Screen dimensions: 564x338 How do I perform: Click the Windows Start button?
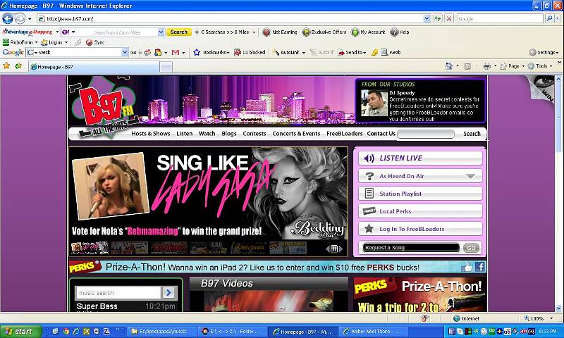(x=21, y=331)
